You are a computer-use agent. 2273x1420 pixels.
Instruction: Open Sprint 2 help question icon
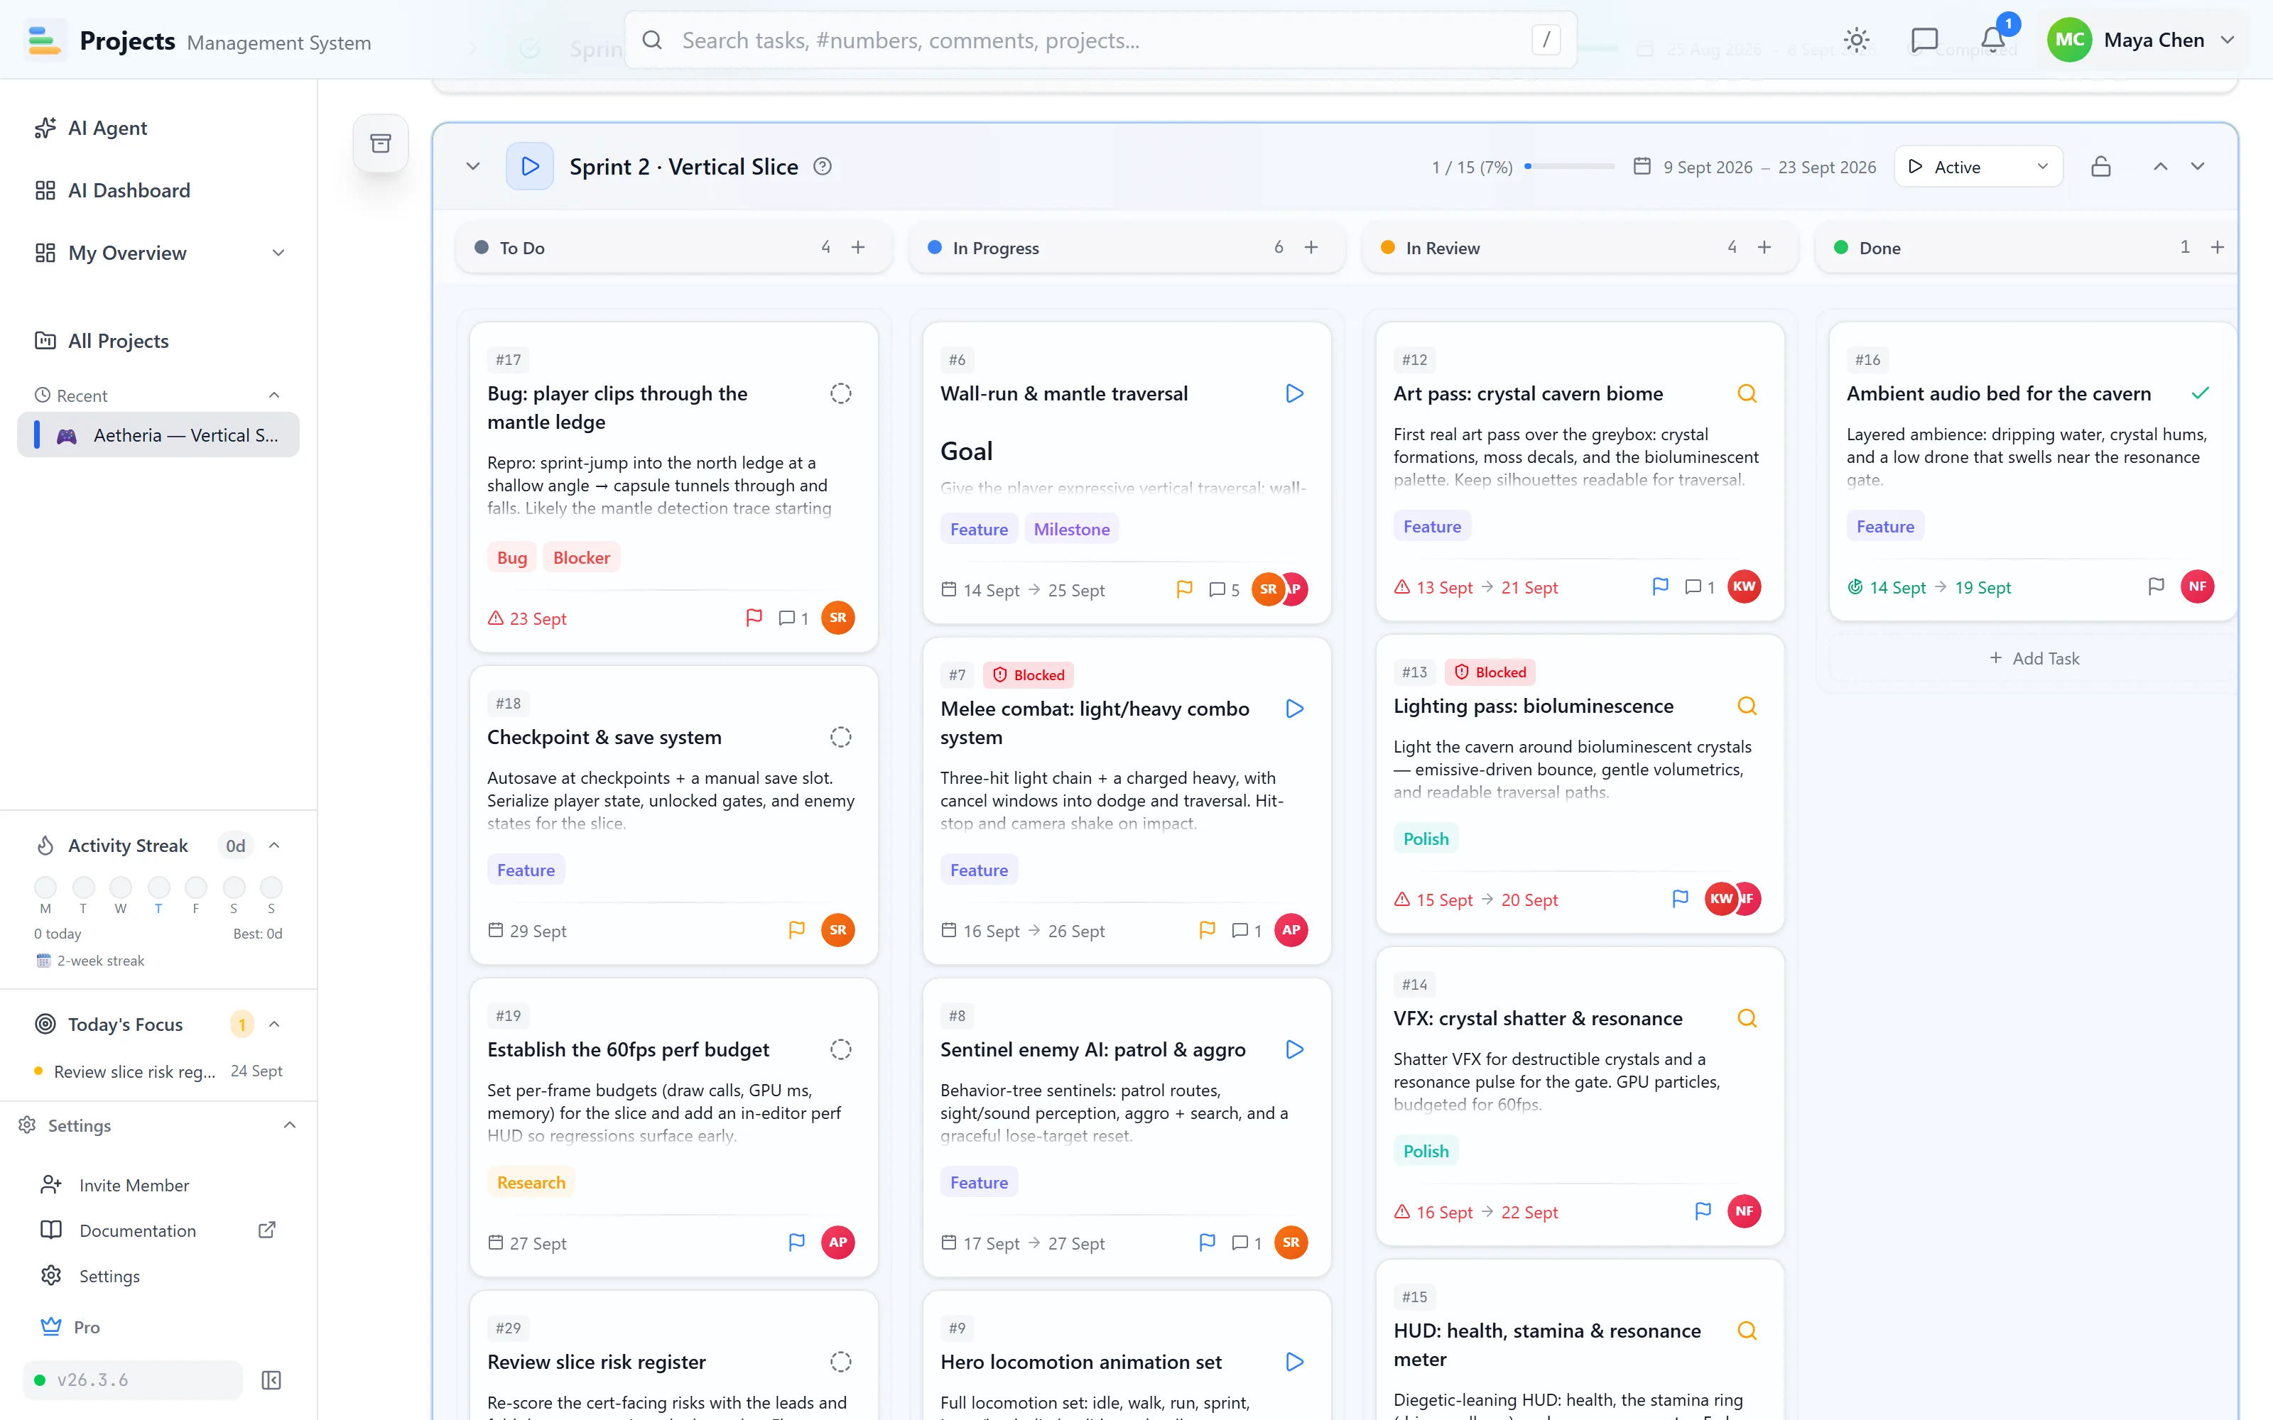tap(822, 166)
